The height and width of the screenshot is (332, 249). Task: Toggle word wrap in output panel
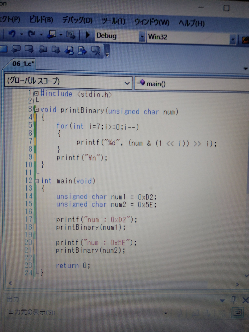point(238,313)
